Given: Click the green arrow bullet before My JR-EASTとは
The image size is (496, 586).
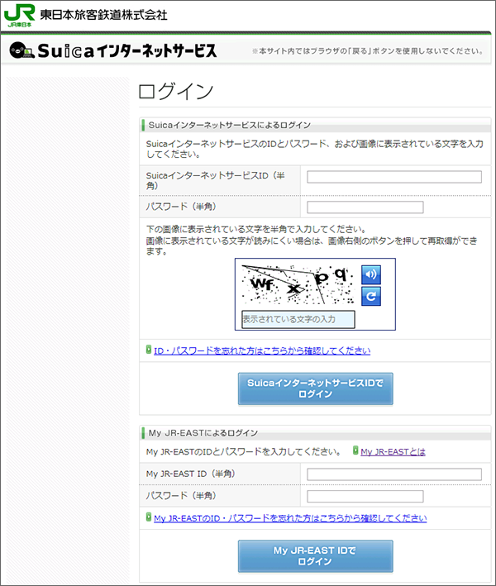Looking at the screenshot, I should pyautogui.click(x=355, y=450).
